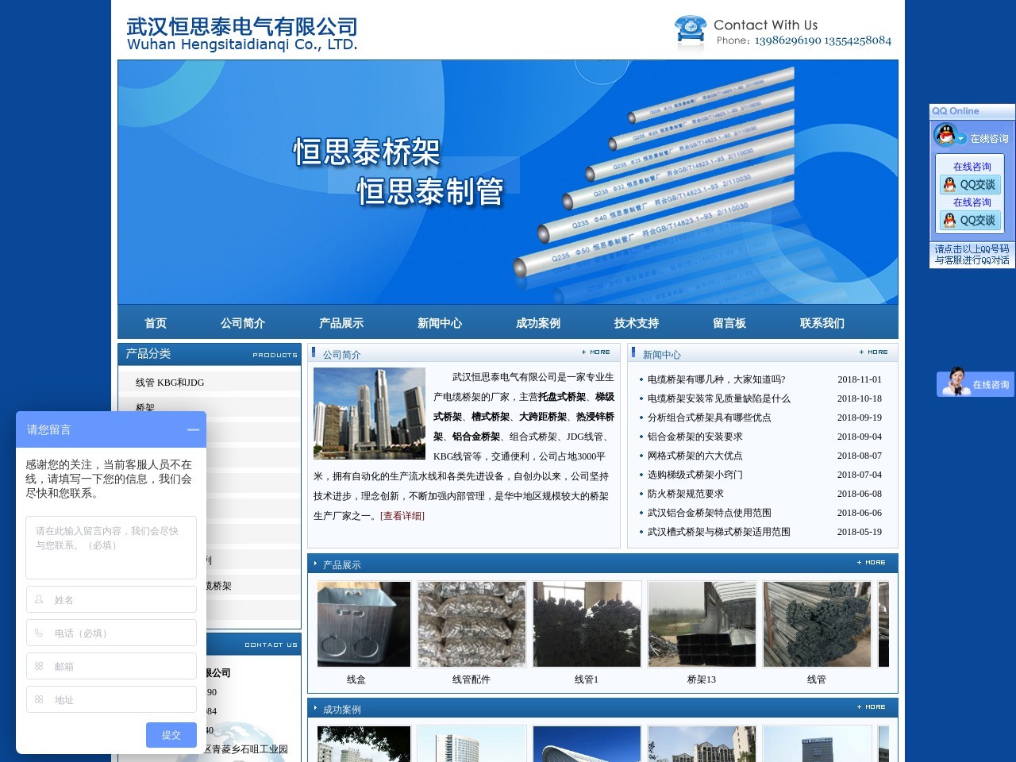
Task: Click the first QQ交谈 penguin button
Action: (972, 185)
